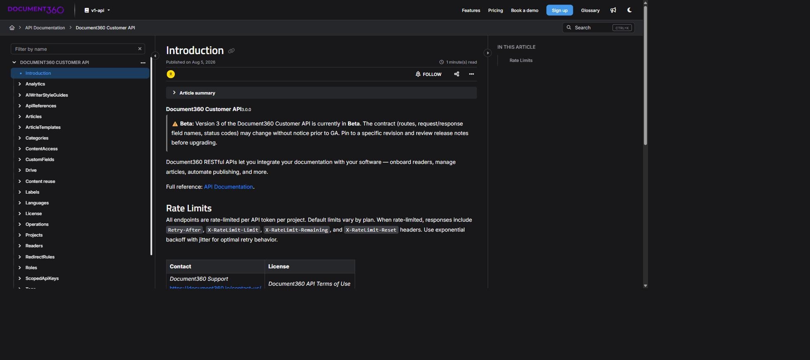Clear the filter with X icon
The width and height of the screenshot is (810, 360).
[140, 49]
